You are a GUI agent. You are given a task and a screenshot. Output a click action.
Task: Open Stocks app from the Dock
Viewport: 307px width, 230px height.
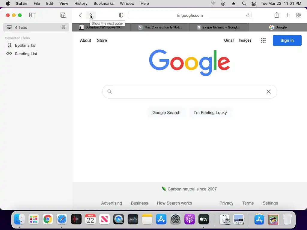tap(133, 219)
